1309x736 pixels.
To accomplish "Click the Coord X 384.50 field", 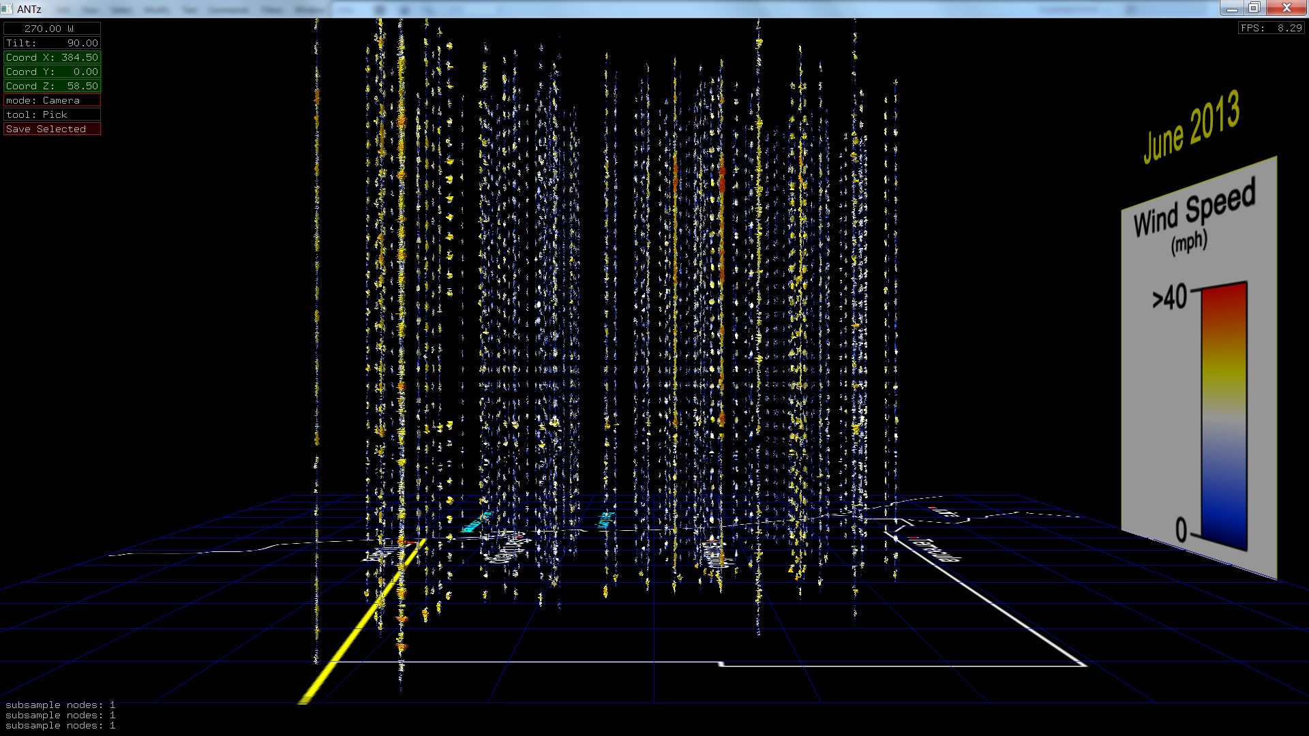I will pyautogui.click(x=52, y=57).
